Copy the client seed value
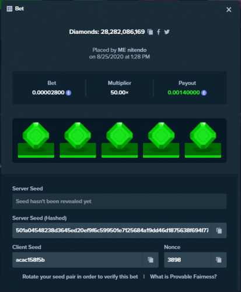The image size is (241, 292). click(x=151, y=260)
